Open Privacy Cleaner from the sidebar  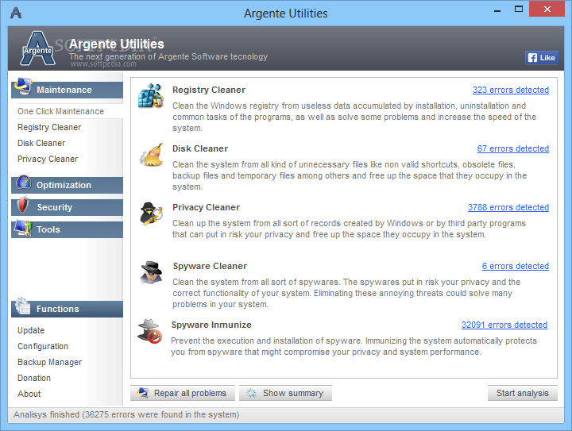click(48, 159)
